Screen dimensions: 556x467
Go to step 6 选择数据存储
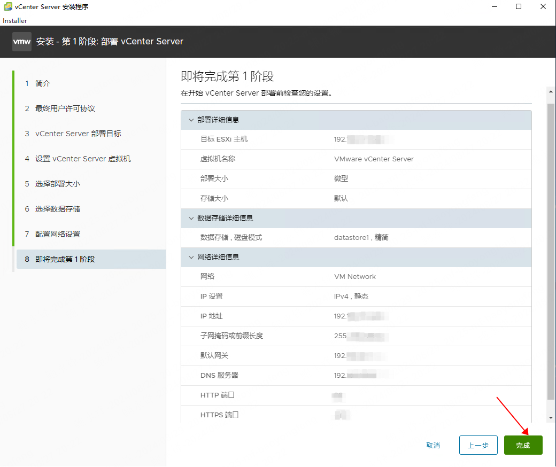pyautogui.click(x=52, y=209)
